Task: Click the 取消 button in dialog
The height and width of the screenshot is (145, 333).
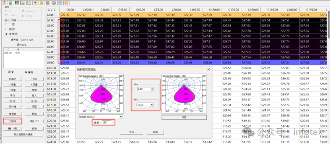Action: tap(156, 132)
